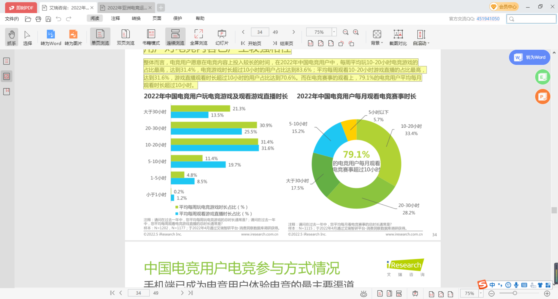Image resolution: width=558 pixels, height=299 pixels.
Task: Start slideshow (幻灯片) mode
Action: tap(222, 37)
